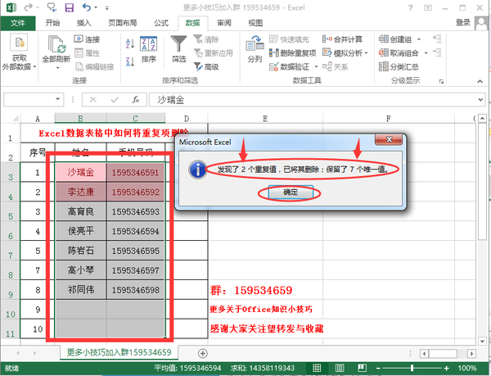This screenshot has height=376, width=491.
Task: Open 模拟分析 what-if dropdown
Action: click(x=366, y=53)
